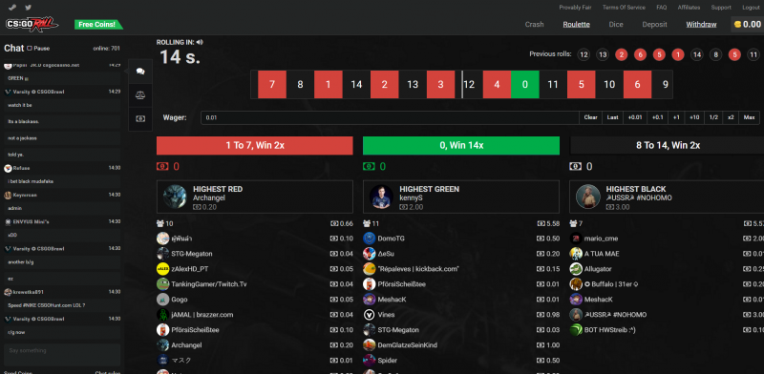Select the chat bubbles sidebar icon
This screenshot has height=374, width=764.
coord(140,72)
